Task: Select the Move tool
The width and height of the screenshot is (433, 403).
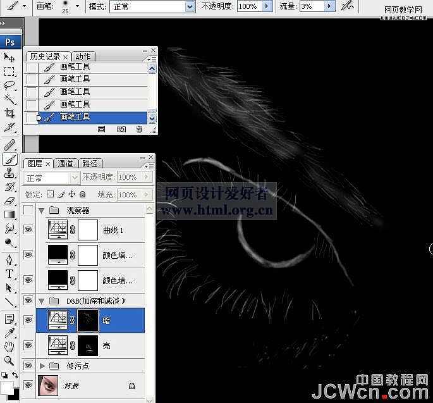Action: click(x=9, y=57)
